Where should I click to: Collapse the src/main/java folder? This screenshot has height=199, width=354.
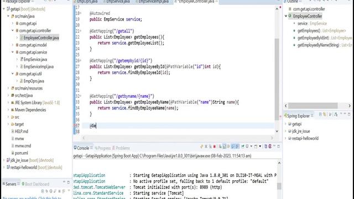coord(8,16)
